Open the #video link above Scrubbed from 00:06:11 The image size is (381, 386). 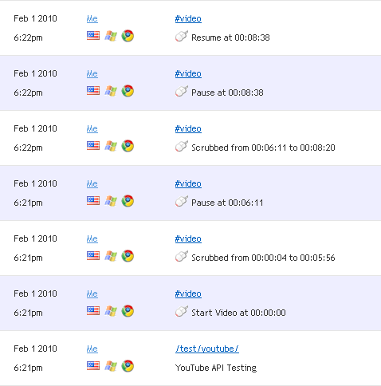coord(188,128)
